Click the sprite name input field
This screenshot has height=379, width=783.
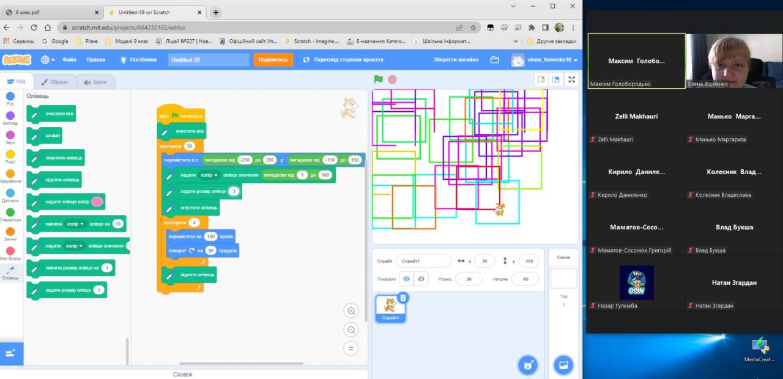(x=423, y=261)
